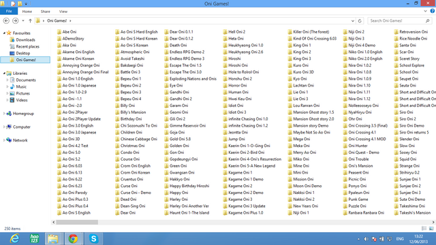This screenshot has width=436, height=245.
Task: Open Skype from taskbar
Action: click(x=94, y=239)
